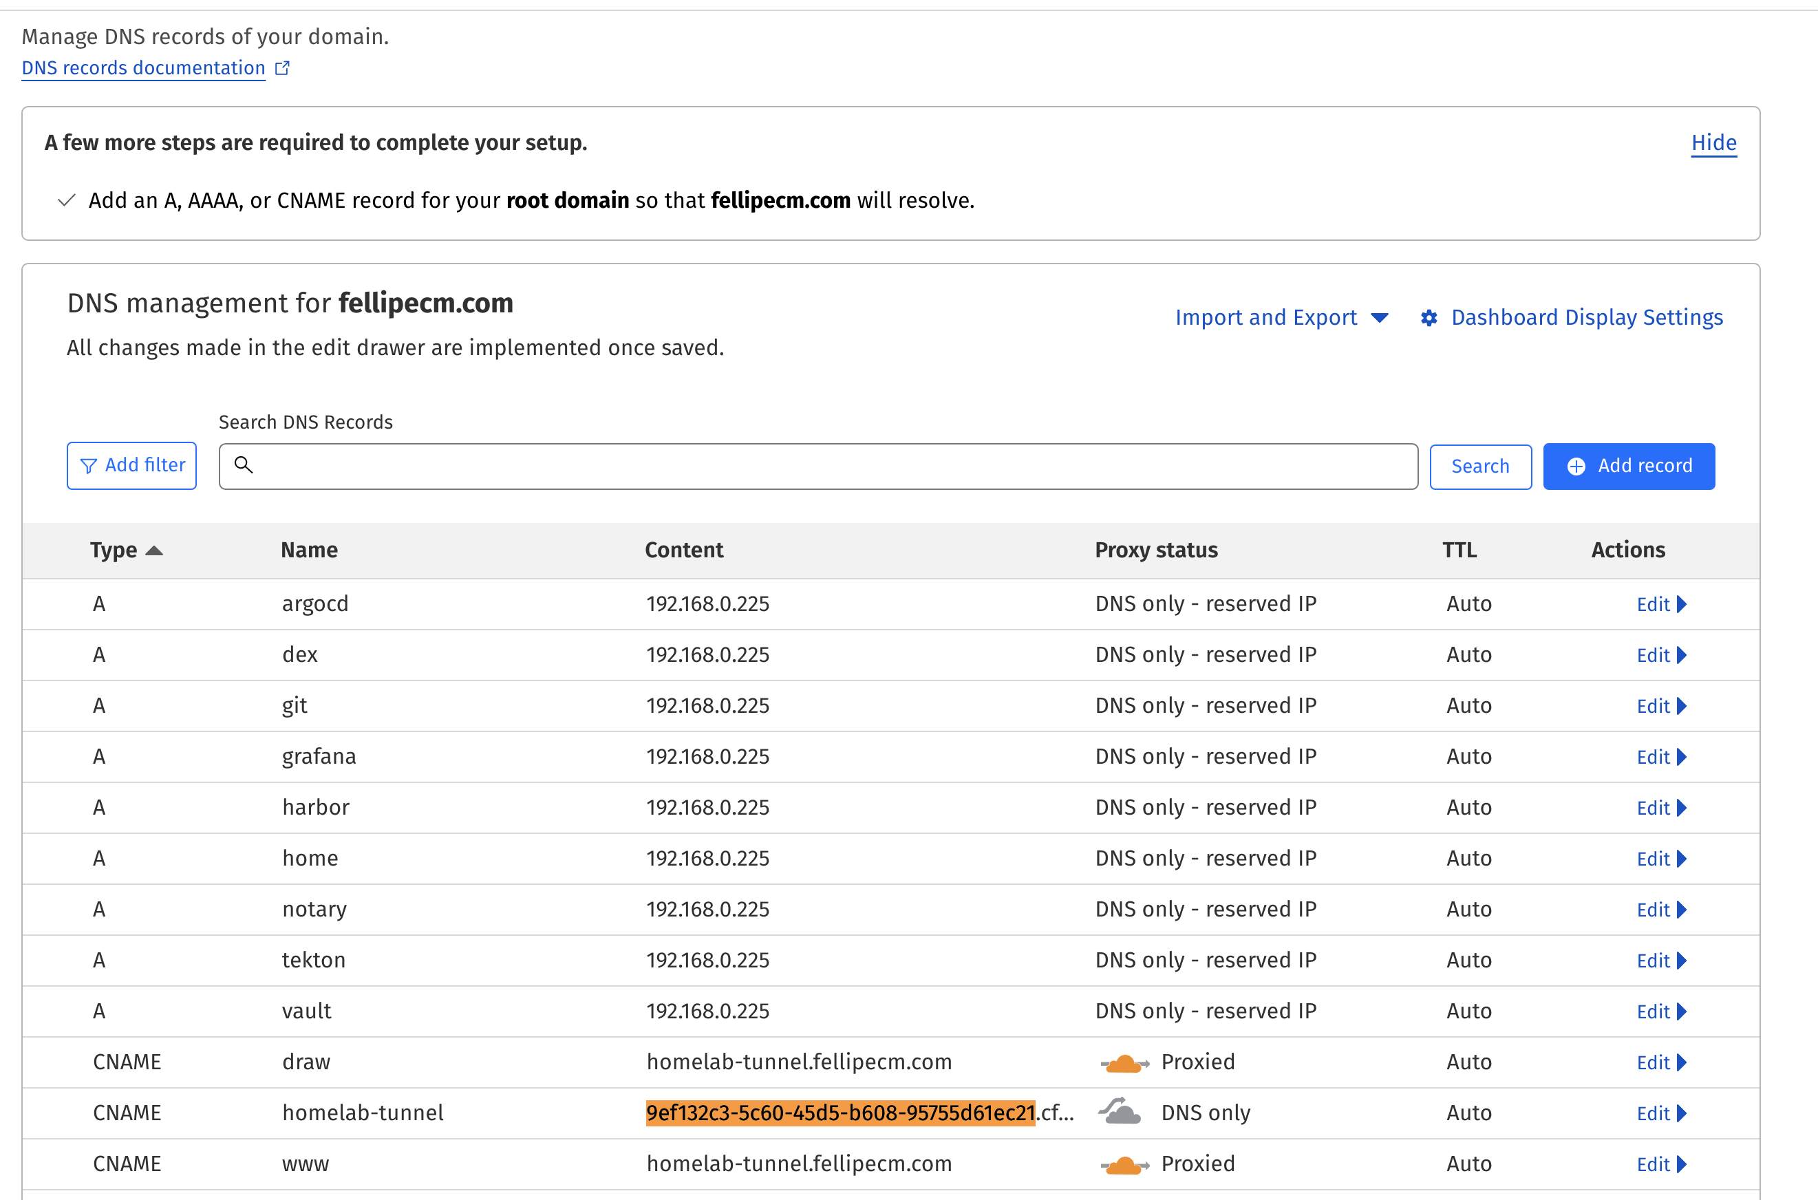Click the orange Proxied cloud for www record
1818x1200 pixels.
click(1123, 1164)
